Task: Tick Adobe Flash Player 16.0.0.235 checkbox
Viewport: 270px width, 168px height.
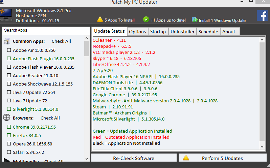Action: [x=9, y=67]
